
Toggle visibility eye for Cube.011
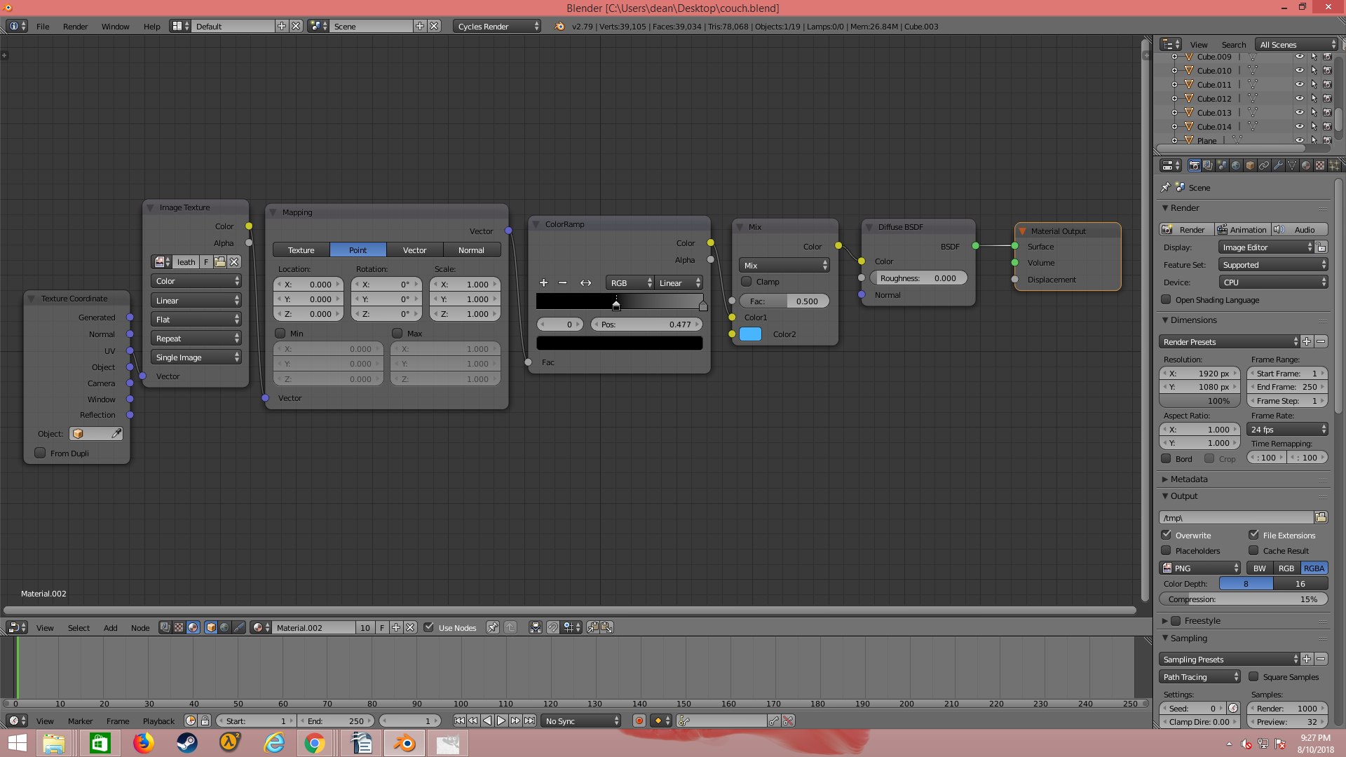point(1299,84)
